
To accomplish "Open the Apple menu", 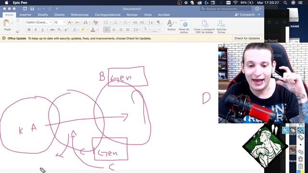I will click(6, 3).
